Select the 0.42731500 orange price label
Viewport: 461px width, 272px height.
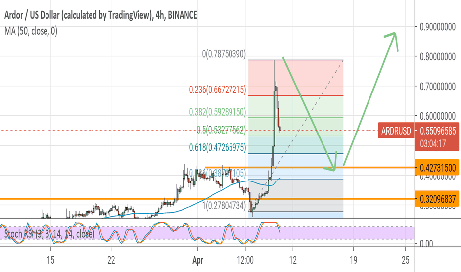[438, 168]
